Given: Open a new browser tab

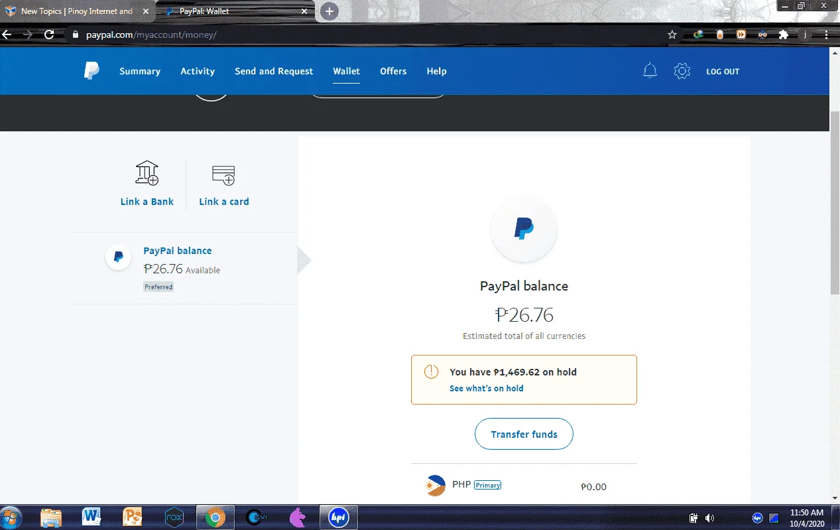Looking at the screenshot, I should 329,11.
